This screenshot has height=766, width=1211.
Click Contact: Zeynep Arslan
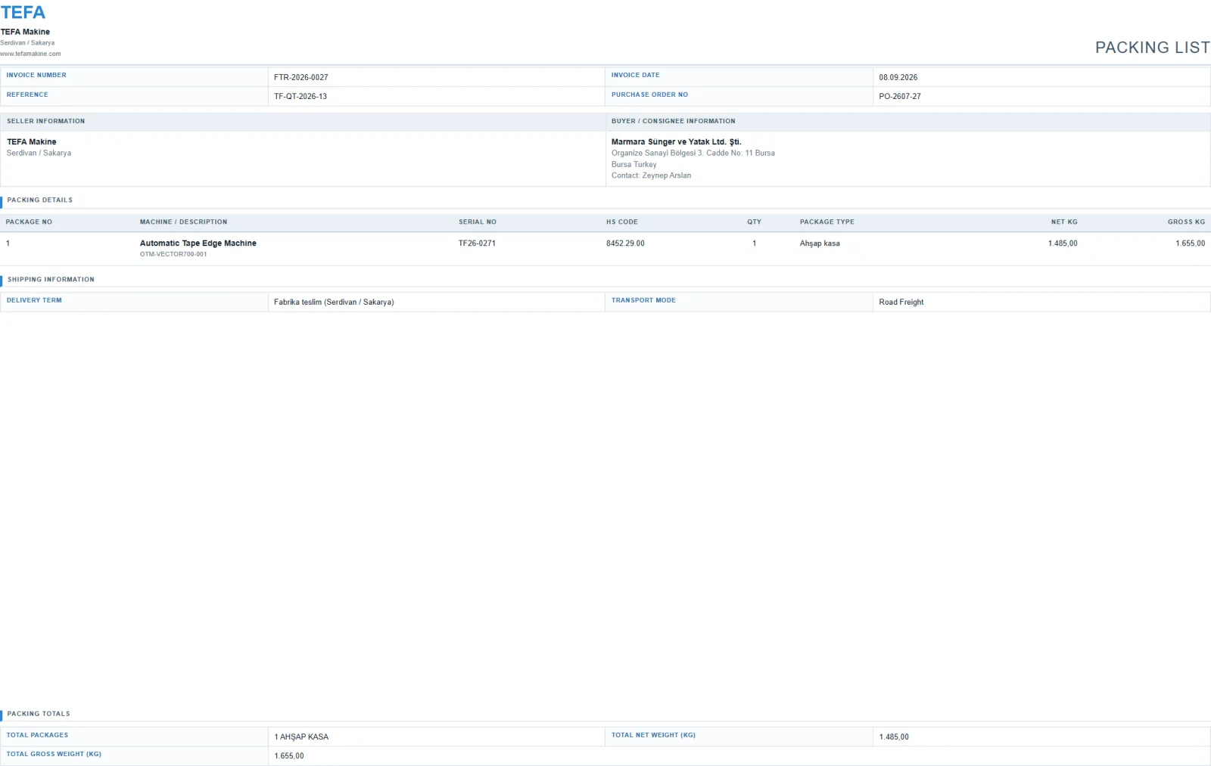point(651,175)
